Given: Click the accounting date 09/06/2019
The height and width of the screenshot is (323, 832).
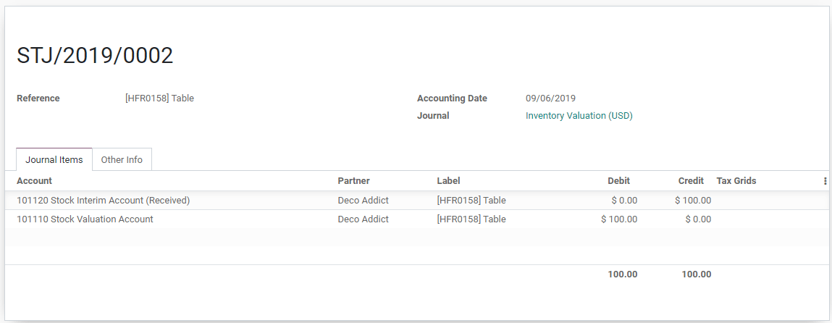Looking at the screenshot, I should click(x=550, y=98).
